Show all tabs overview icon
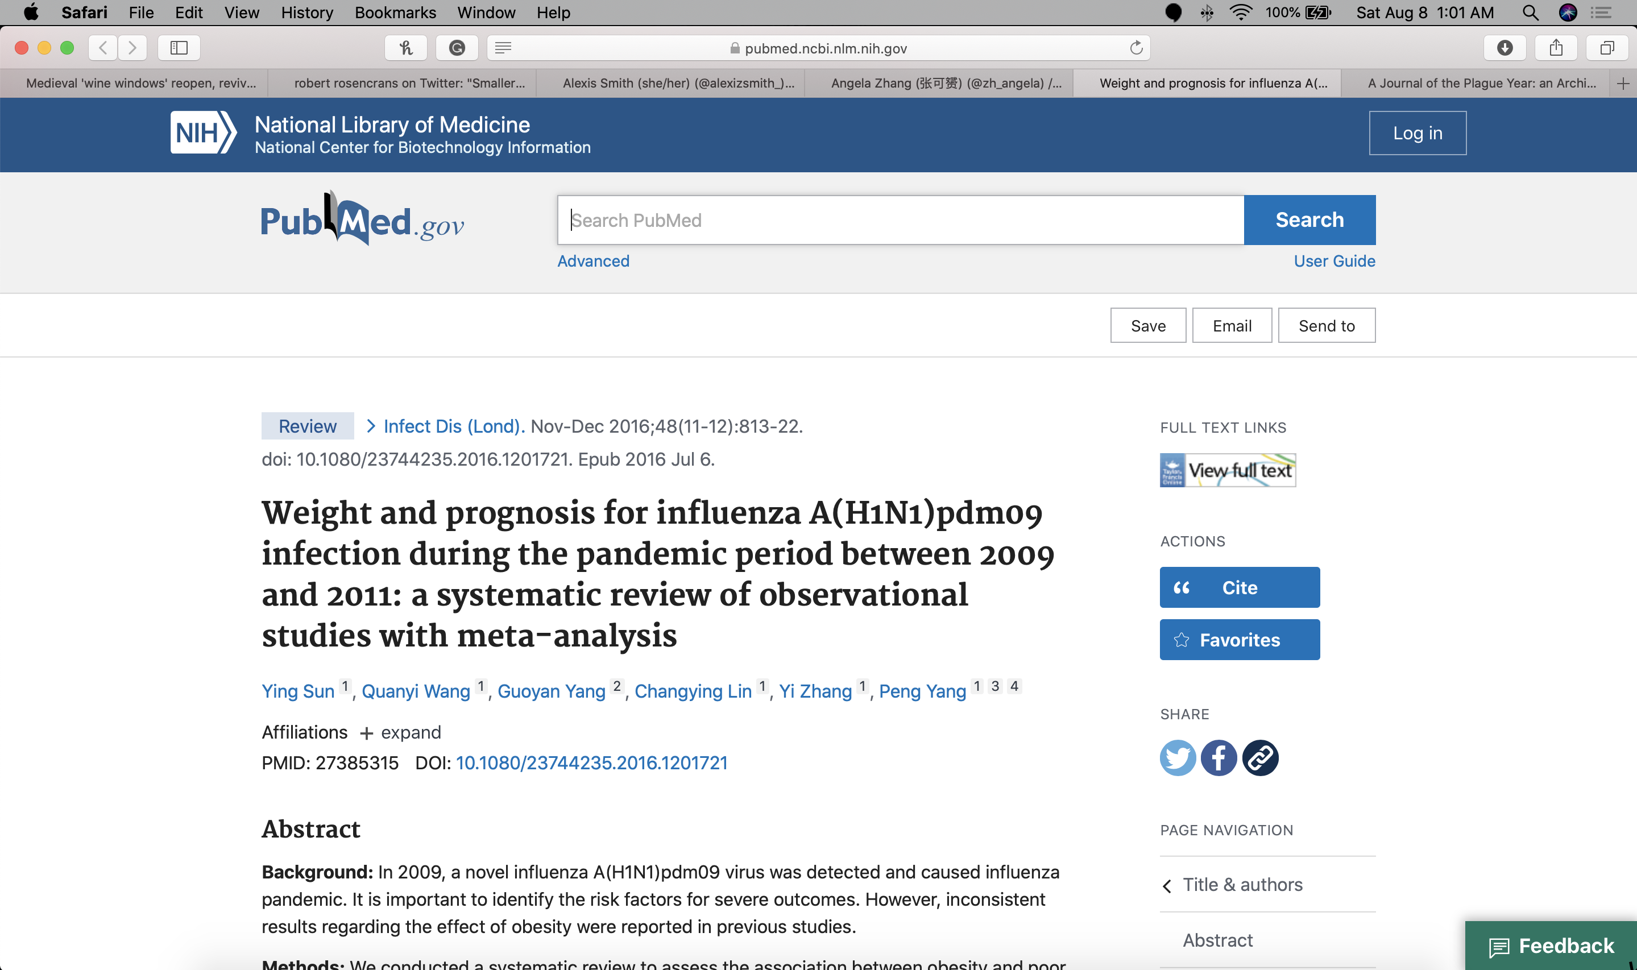The height and width of the screenshot is (970, 1637). click(x=1607, y=48)
